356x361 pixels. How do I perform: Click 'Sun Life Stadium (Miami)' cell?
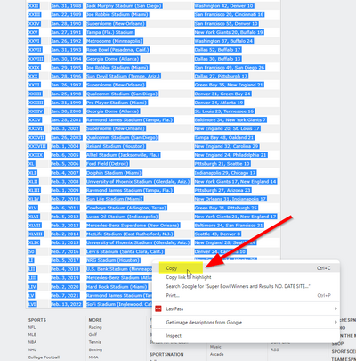coord(115,199)
